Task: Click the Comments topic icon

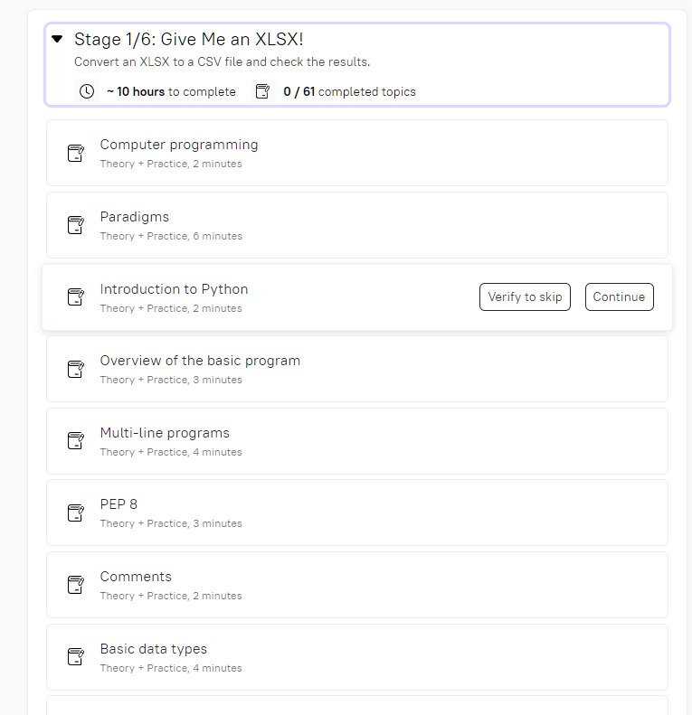Action: 76,585
